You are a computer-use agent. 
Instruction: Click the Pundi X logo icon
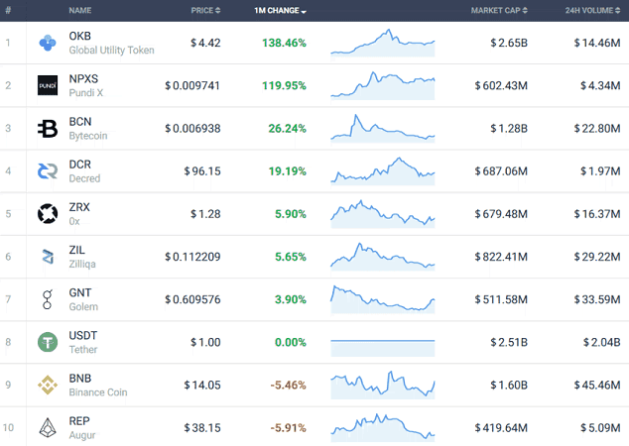tap(47, 85)
